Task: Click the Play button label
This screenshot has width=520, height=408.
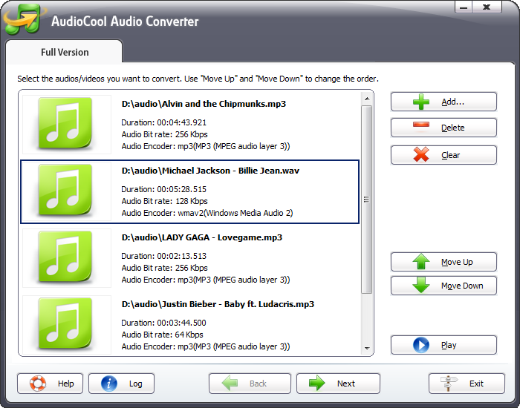Action: pyautogui.click(x=449, y=345)
